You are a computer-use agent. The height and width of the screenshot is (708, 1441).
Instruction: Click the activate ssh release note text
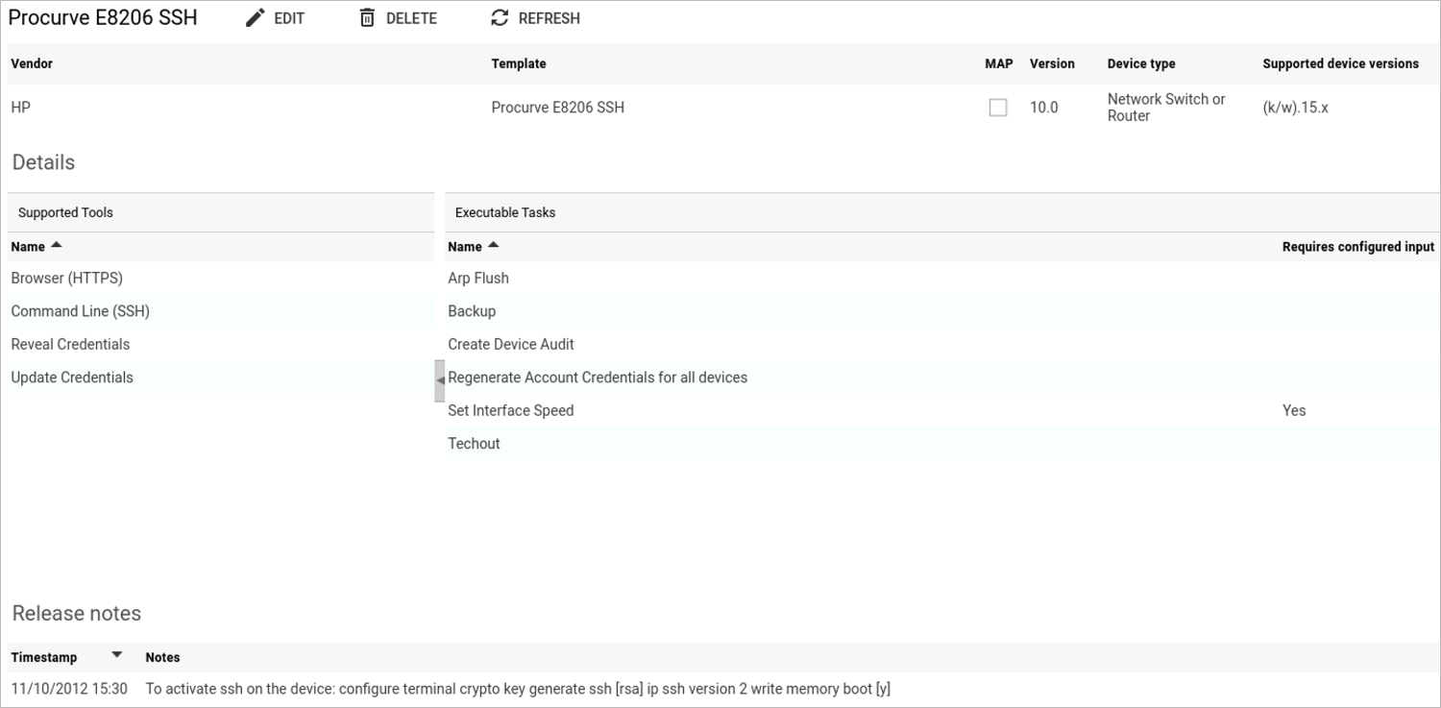click(x=518, y=689)
